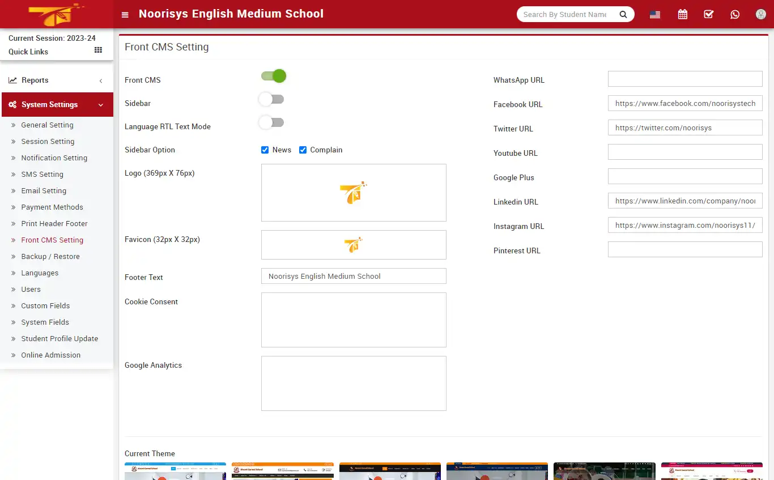Open the WhatsApp icon in top bar

coord(735,14)
